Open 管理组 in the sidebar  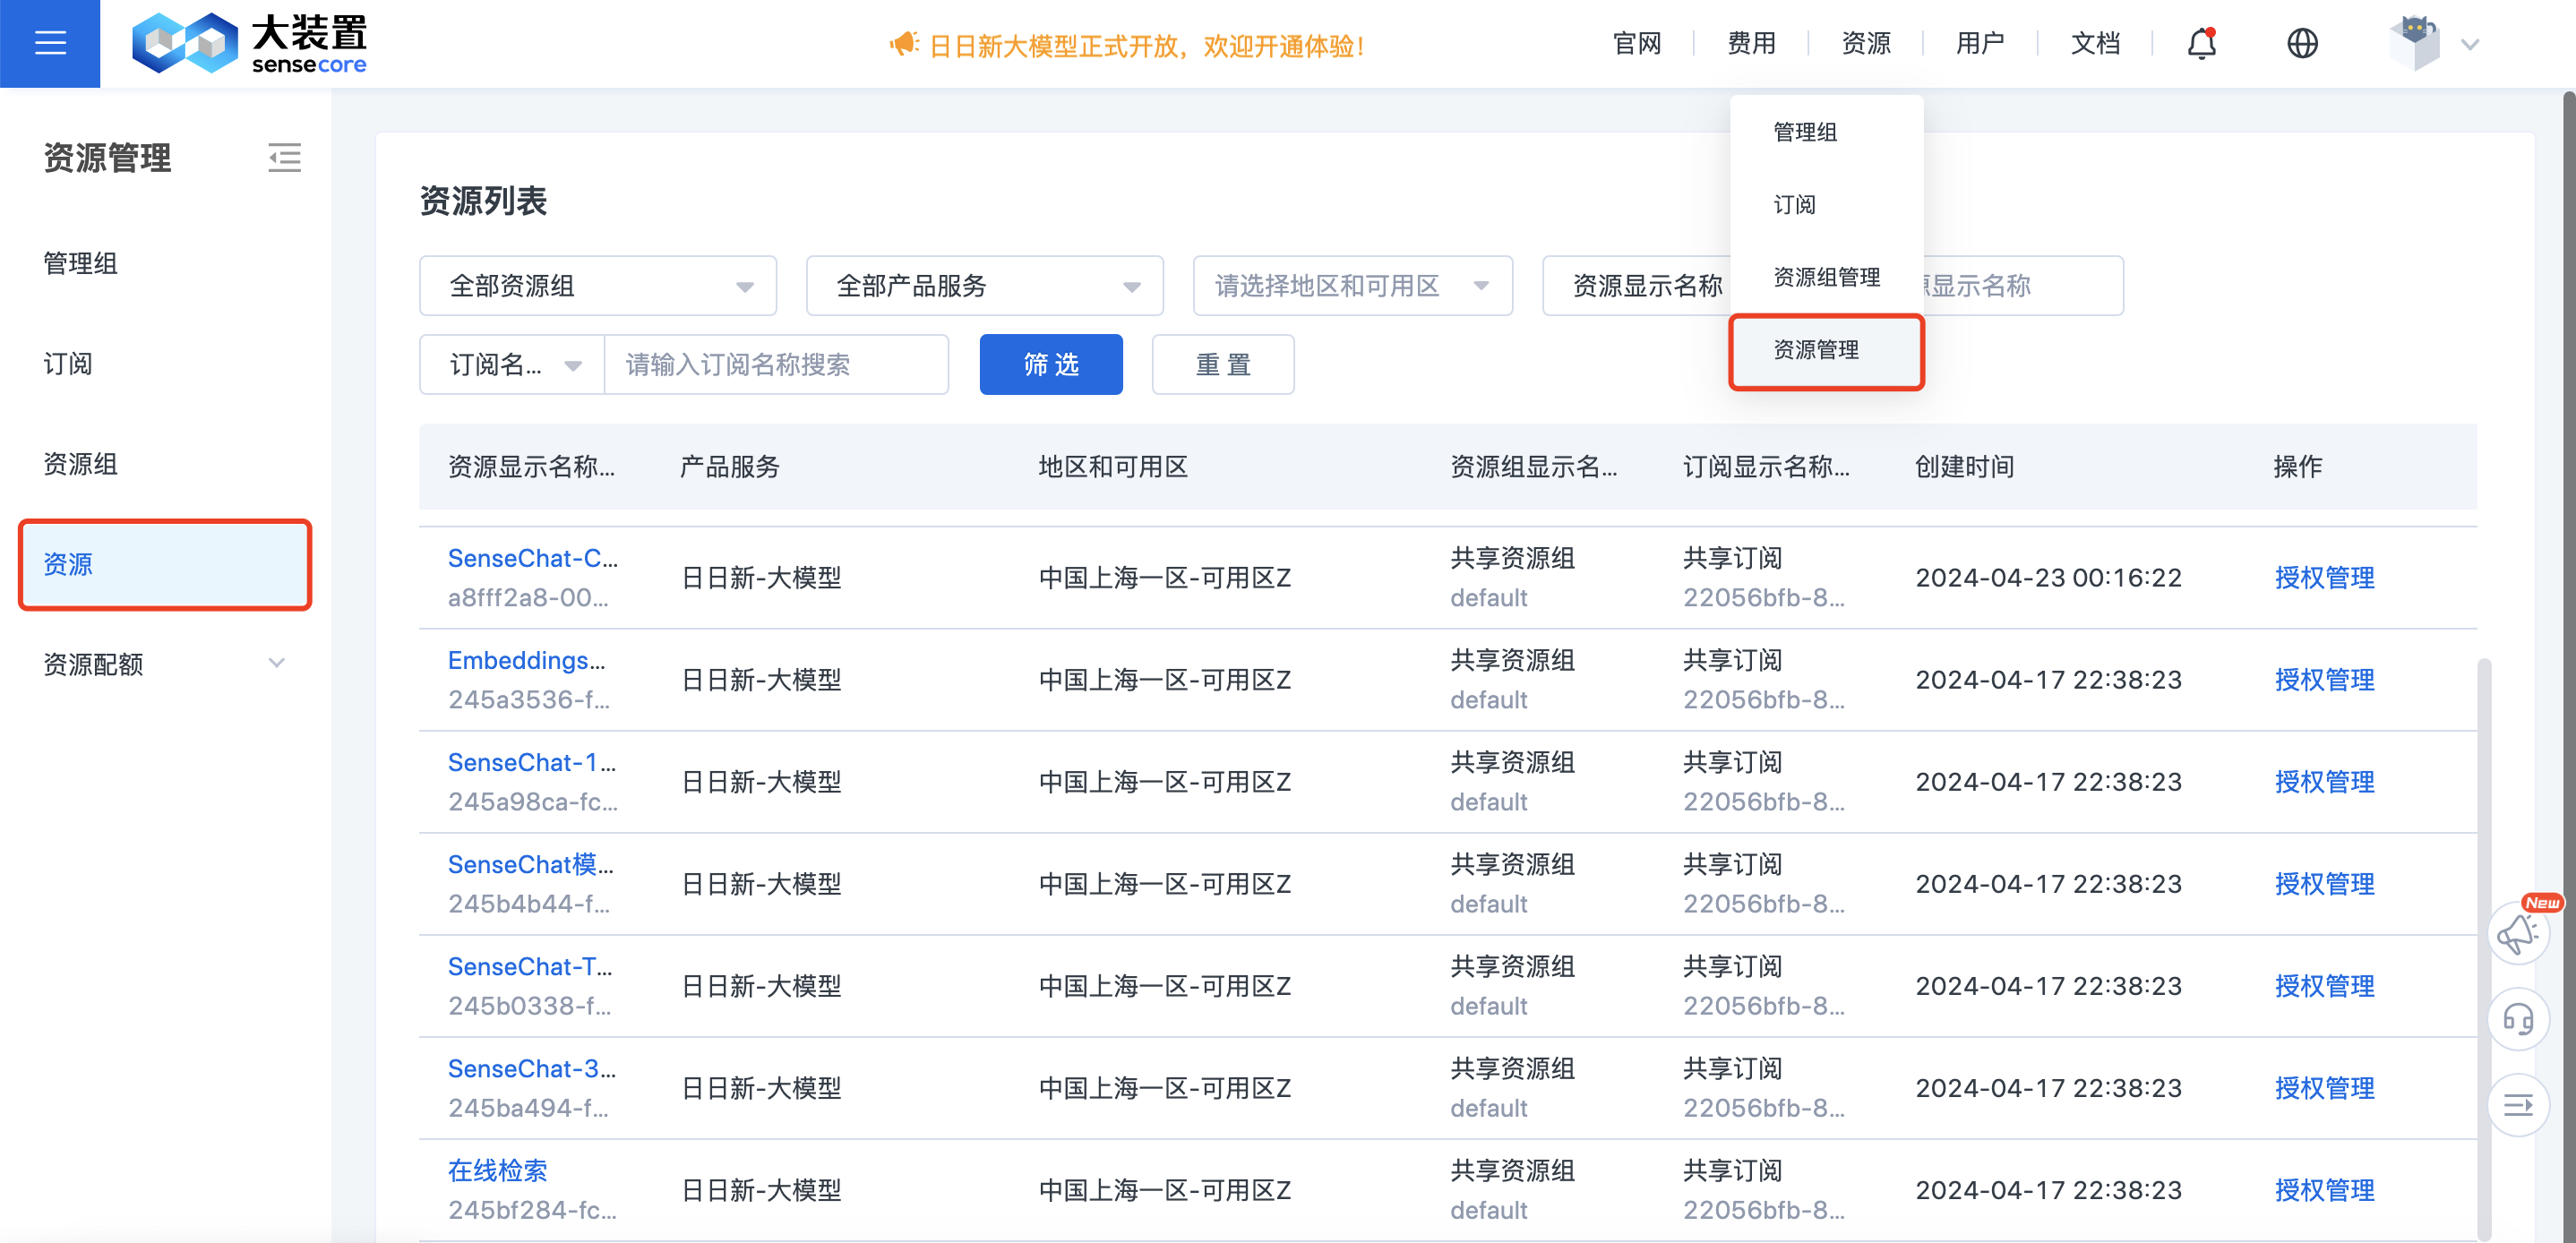(81, 263)
